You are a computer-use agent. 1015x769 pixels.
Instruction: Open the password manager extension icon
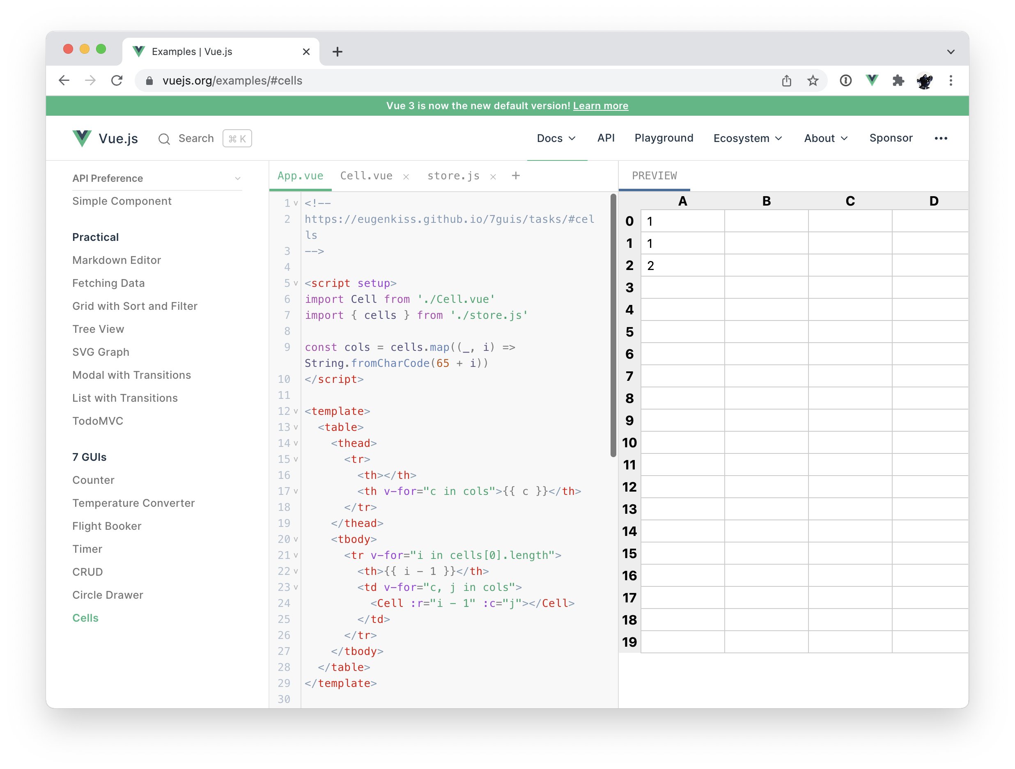coord(846,81)
